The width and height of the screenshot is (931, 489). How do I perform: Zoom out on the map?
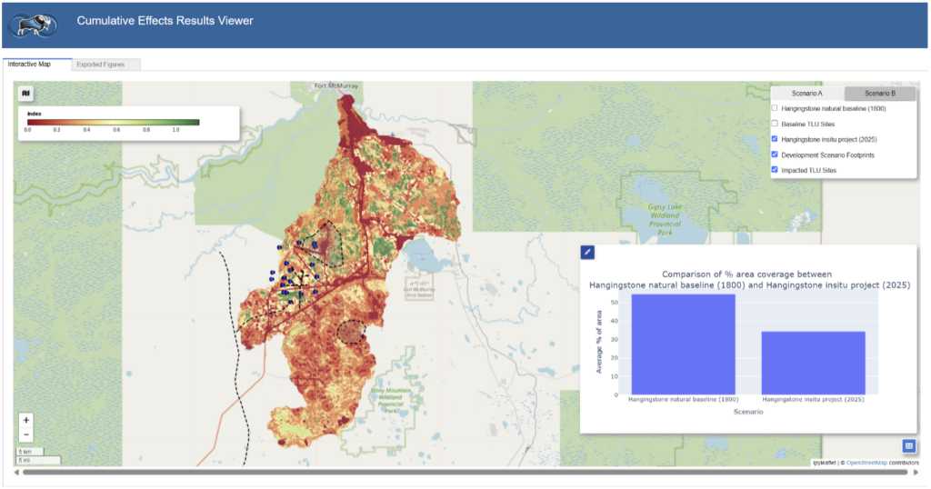[25, 434]
